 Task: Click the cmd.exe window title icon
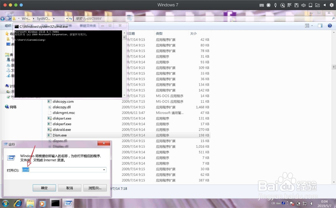tap(16, 27)
